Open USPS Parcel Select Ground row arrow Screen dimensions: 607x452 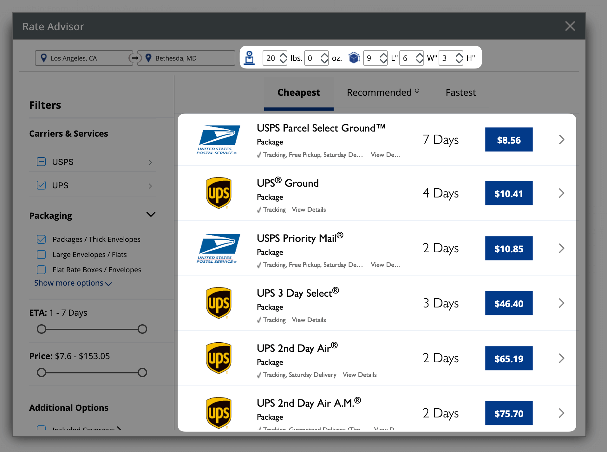pyautogui.click(x=561, y=139)
